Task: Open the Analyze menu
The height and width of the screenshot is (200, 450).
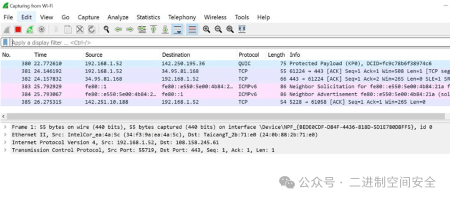Action: pos(117,17)
